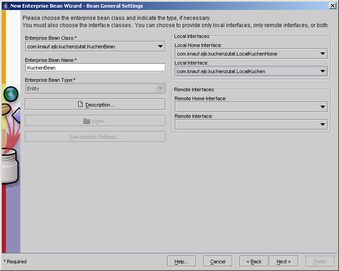Open the Description dialog

pyautogui.click(x=95, y=105)
